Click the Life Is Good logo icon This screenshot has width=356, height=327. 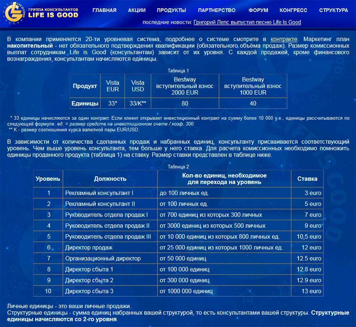coord(14,13)
